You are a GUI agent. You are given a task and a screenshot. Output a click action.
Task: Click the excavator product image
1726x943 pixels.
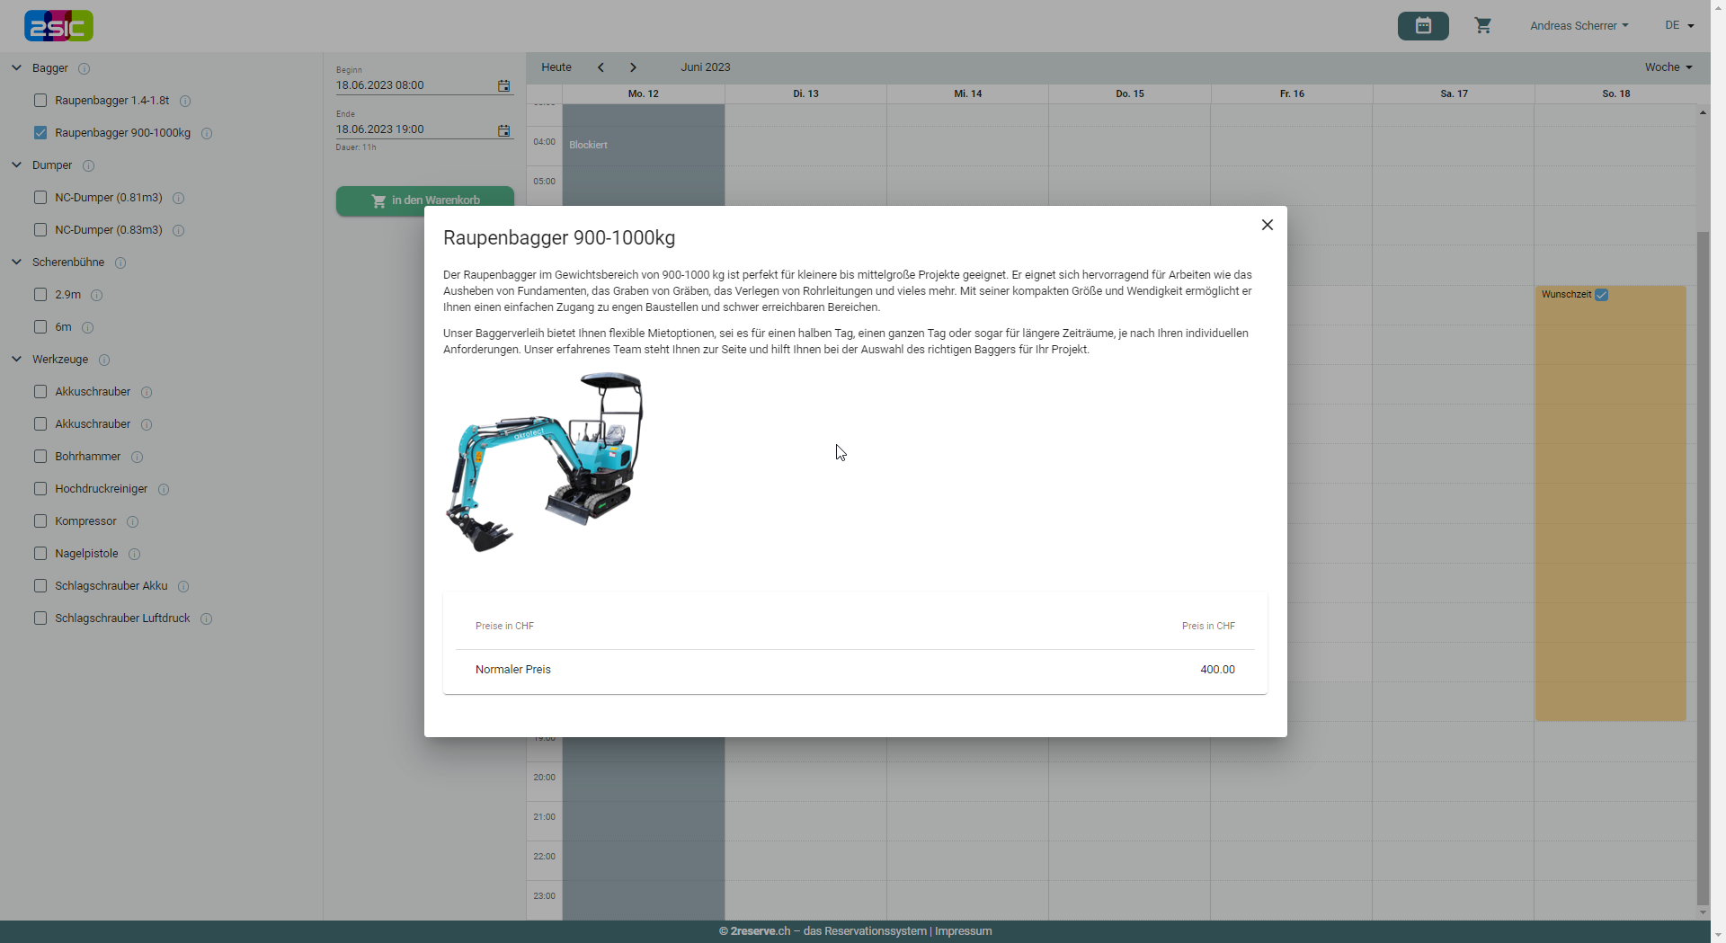[545, 462]
